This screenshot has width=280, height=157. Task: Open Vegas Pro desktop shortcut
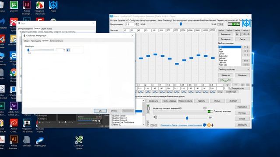coord(27,126)
